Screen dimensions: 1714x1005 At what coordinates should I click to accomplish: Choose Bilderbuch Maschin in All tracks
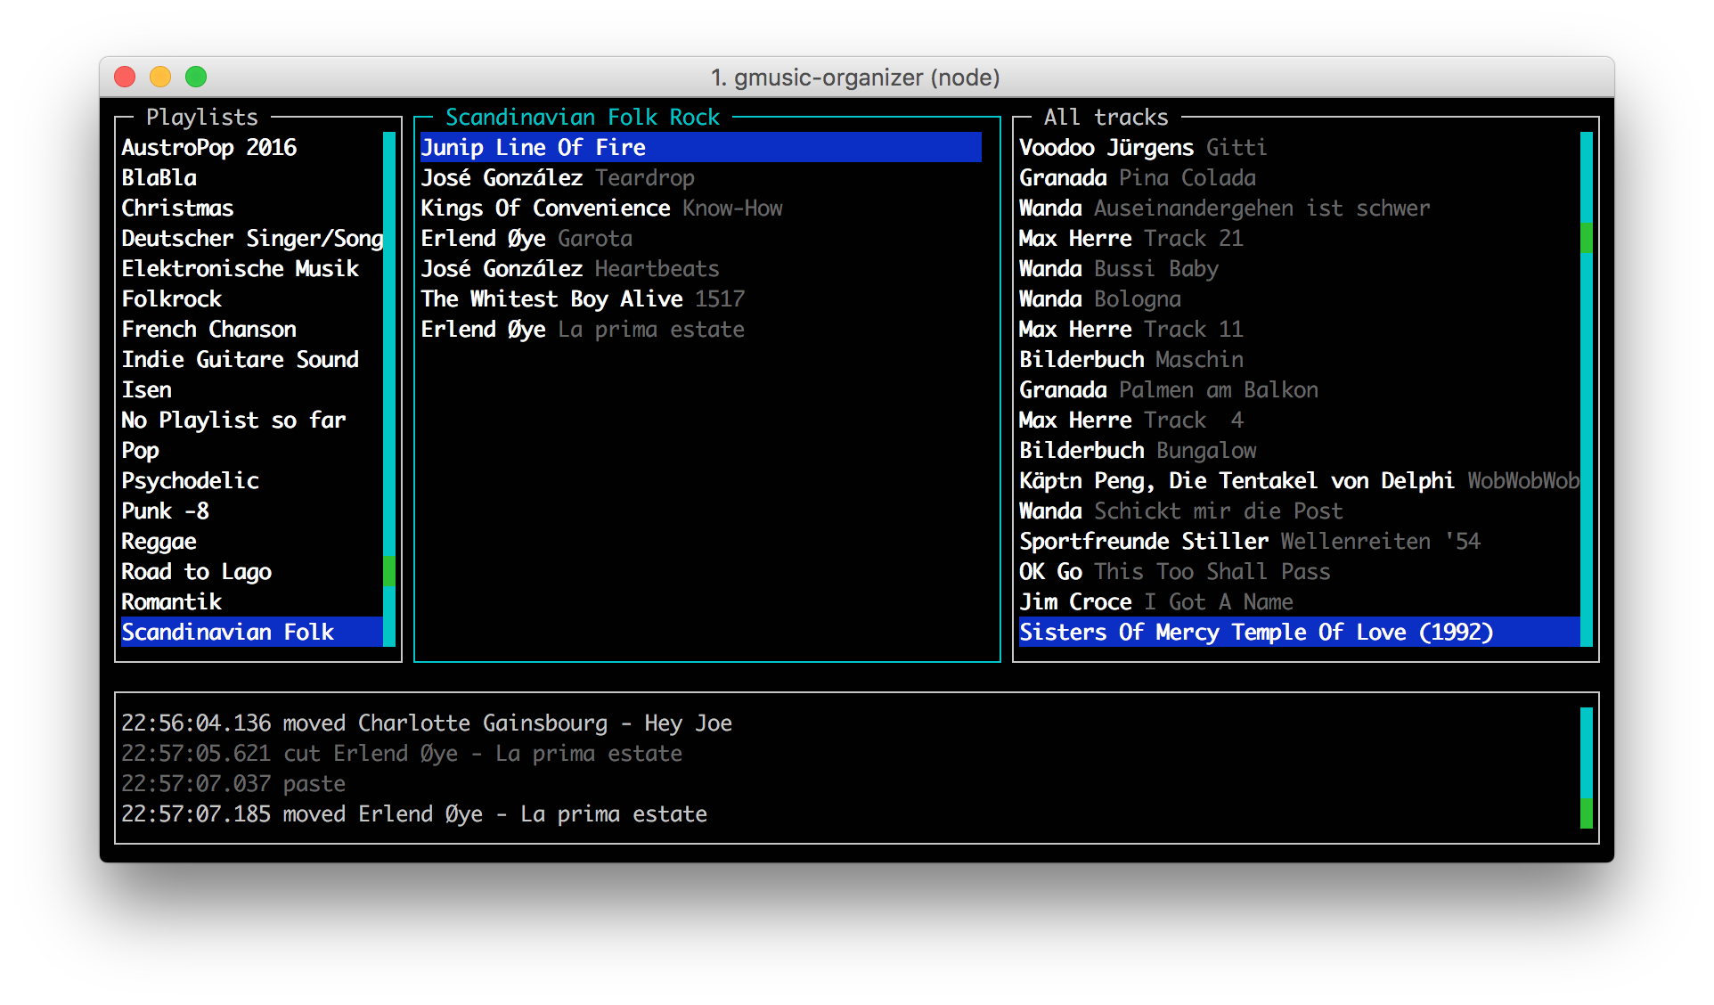pyautogui.click(x=1131, y=360)
